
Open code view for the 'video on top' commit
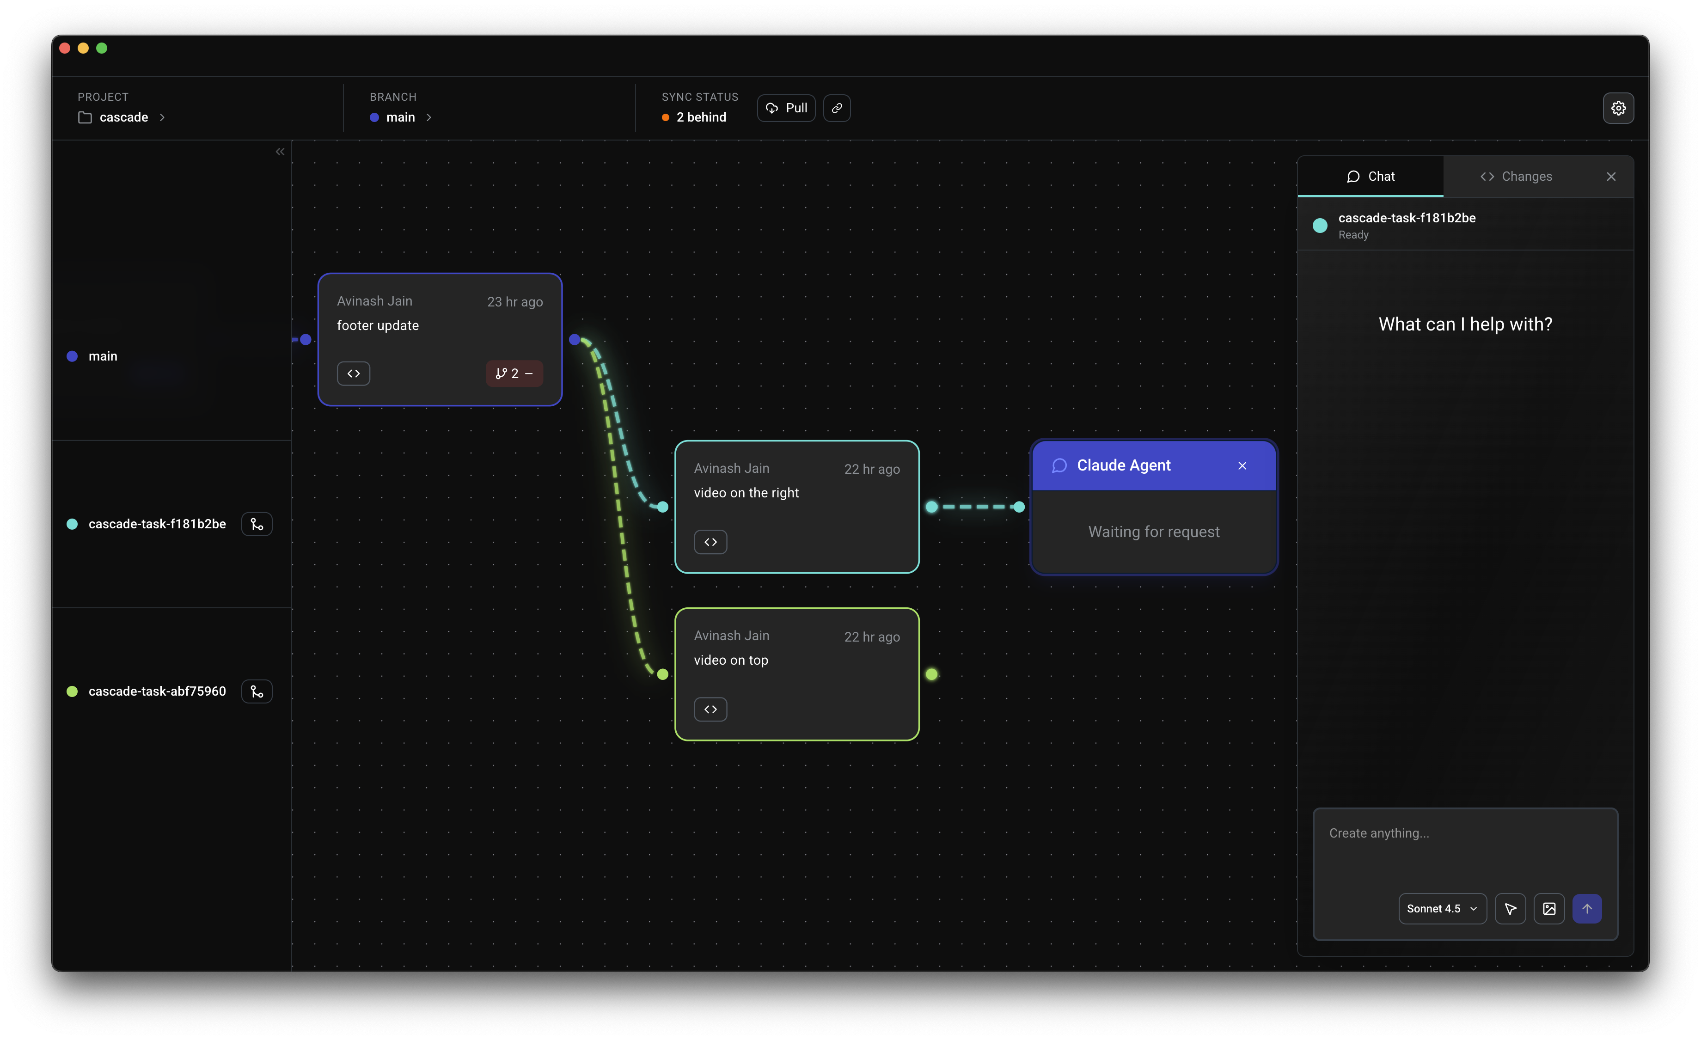click(710, 709)
